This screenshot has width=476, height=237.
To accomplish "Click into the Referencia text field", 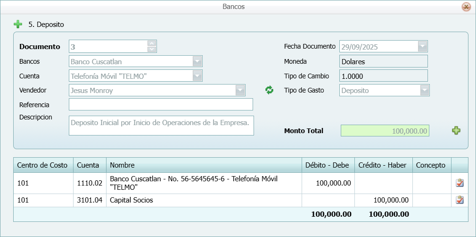I will coord(161,104).
